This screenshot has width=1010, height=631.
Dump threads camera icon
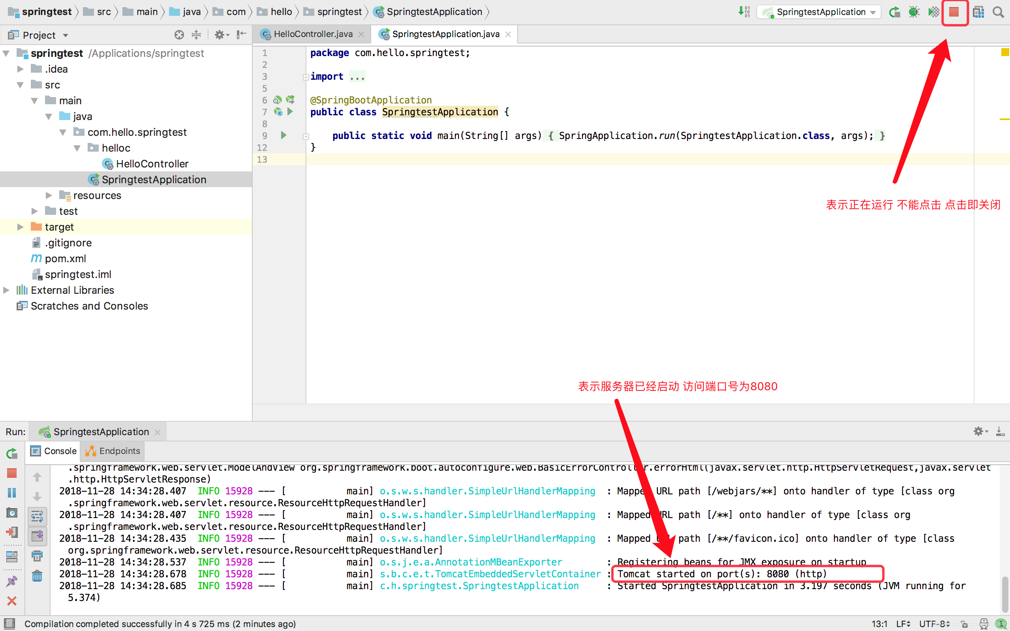(12, 513)
